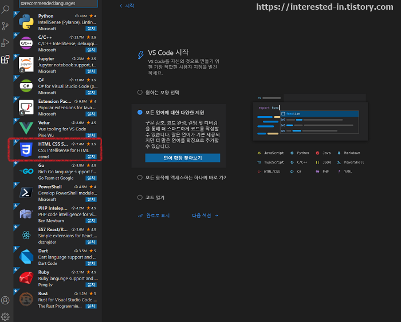The height and width of the screenshot is (322, 401).
Task: Install the Go extension
Action: click(91, 178)
